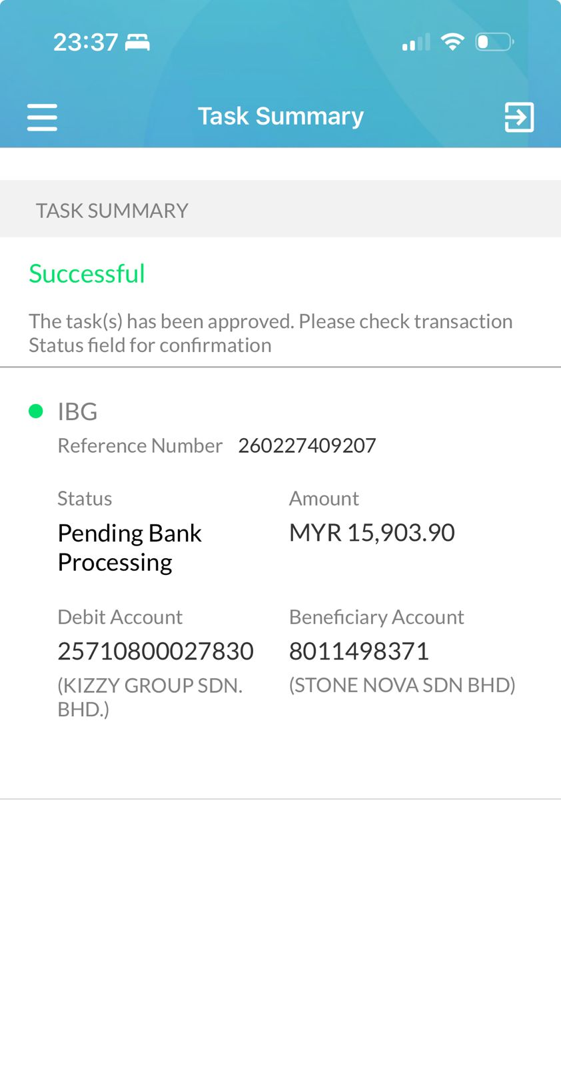Open the hamburger menu

coord(42,117)
